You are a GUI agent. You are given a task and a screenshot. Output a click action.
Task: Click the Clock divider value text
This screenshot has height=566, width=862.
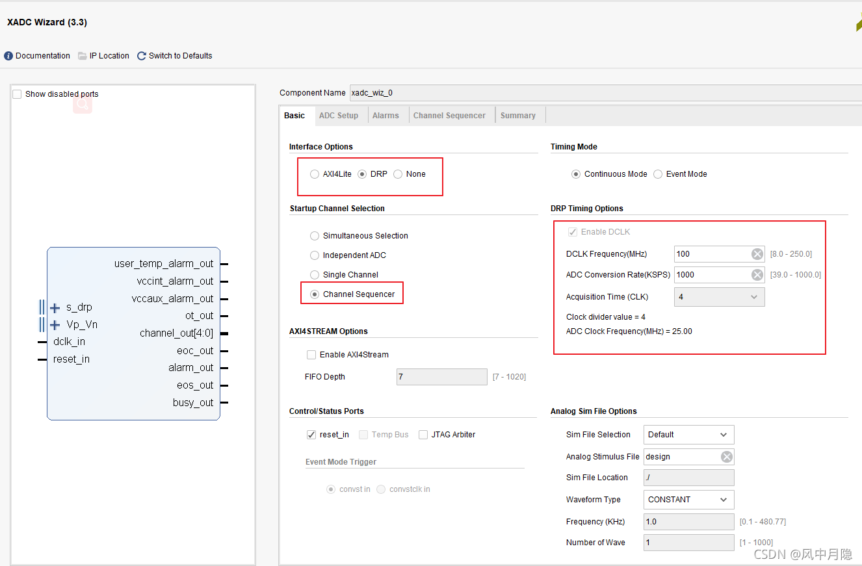point(606,317)
